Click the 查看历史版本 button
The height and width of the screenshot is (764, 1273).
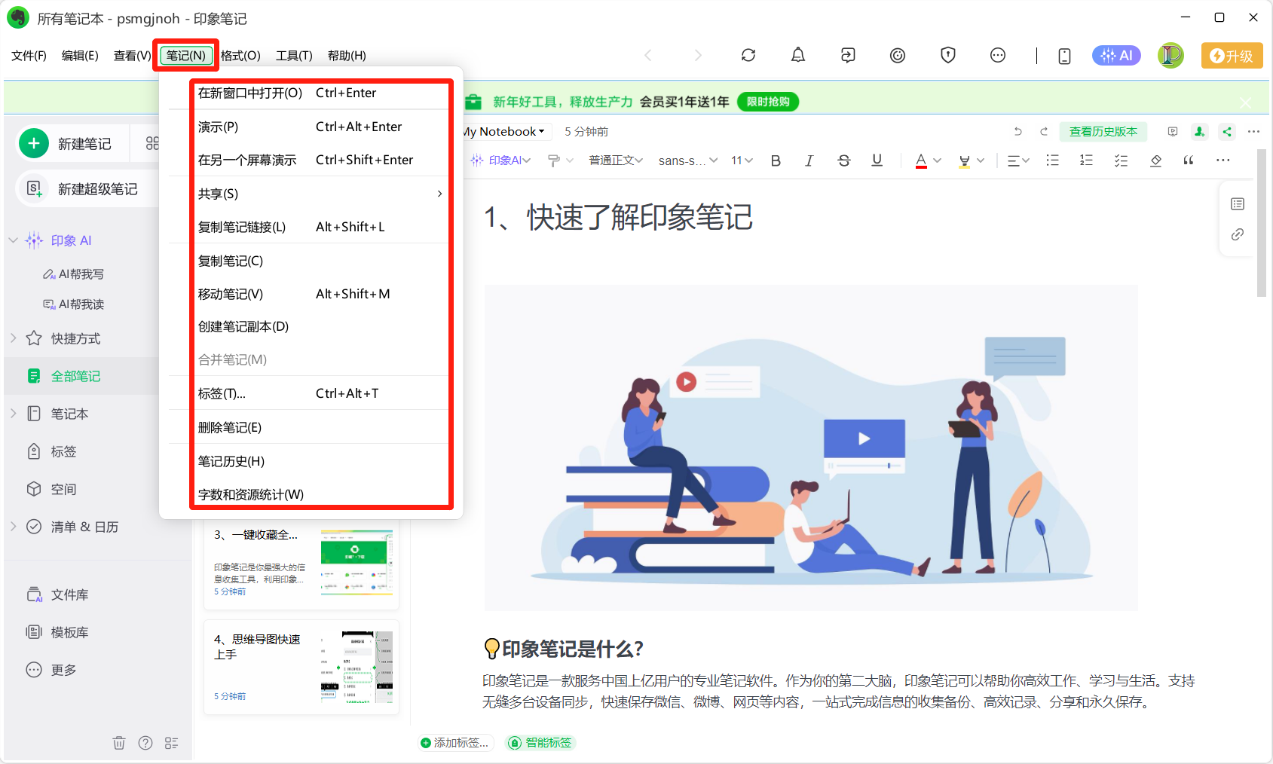(1103, 131)
